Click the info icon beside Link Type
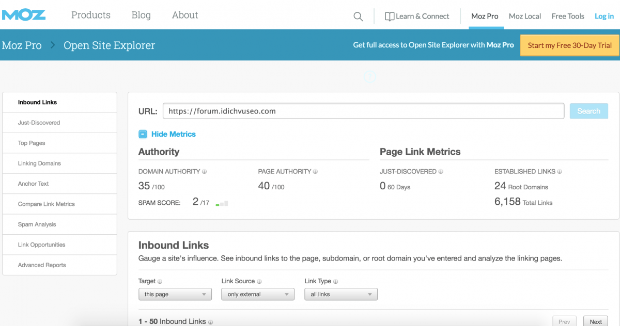 (x=335, y=282)
